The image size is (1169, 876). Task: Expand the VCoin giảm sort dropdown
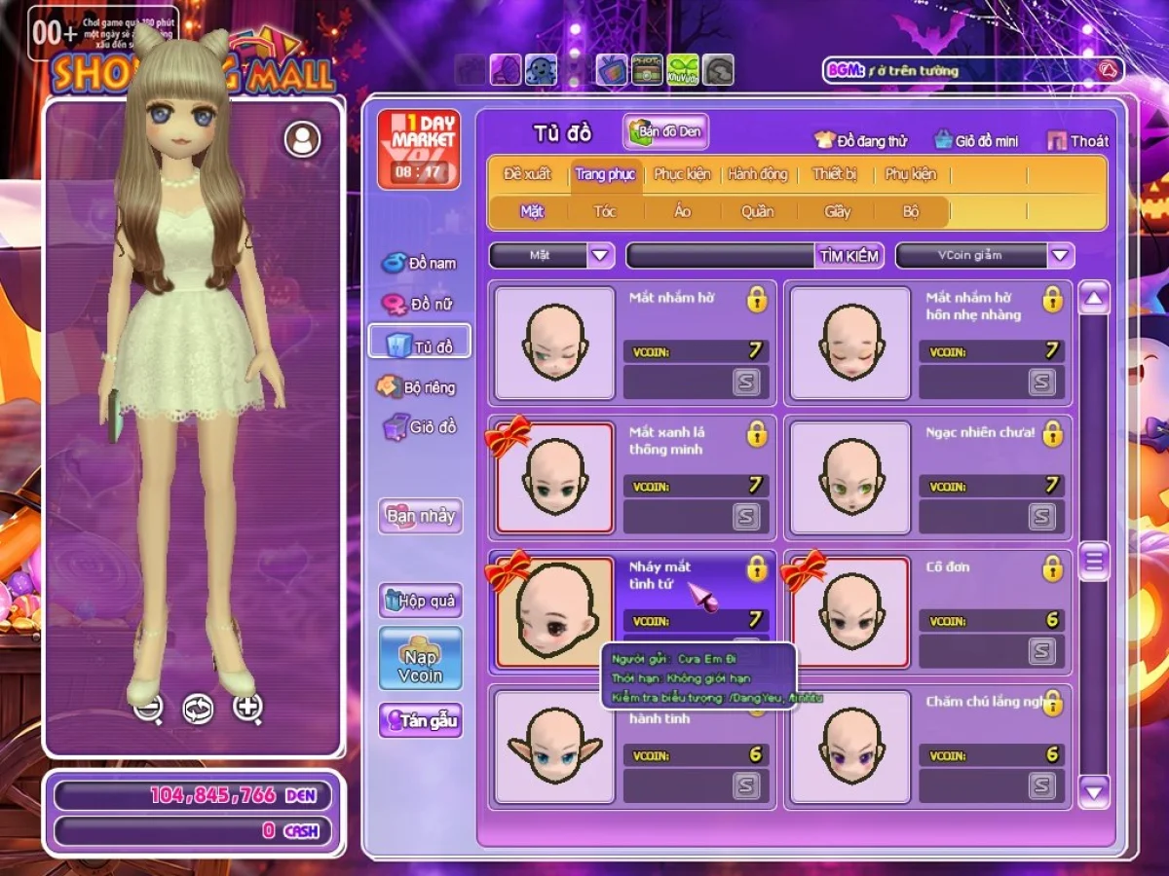(x=1060, y=256)
